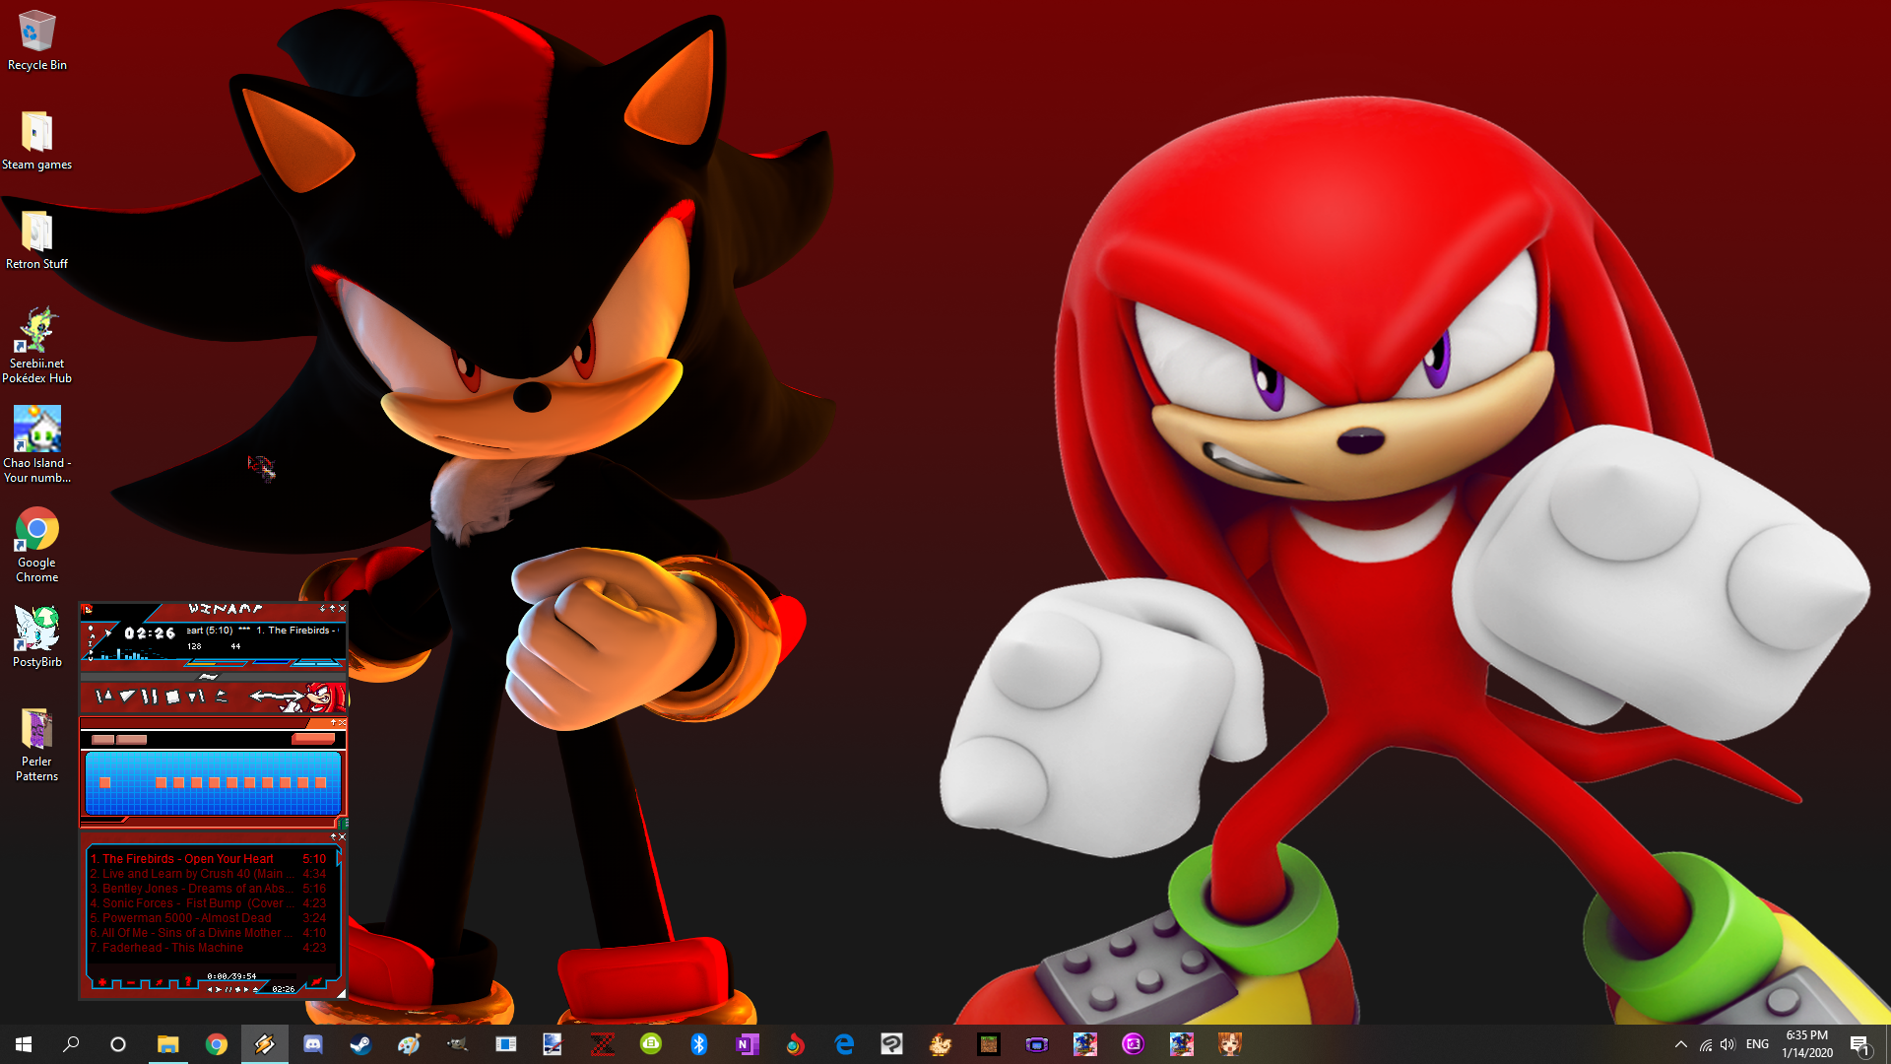Open Chrome from the taskbar
The width and height of the screenshot is (1891, 1064).
pyautogui.click(x=216, y=1044)
